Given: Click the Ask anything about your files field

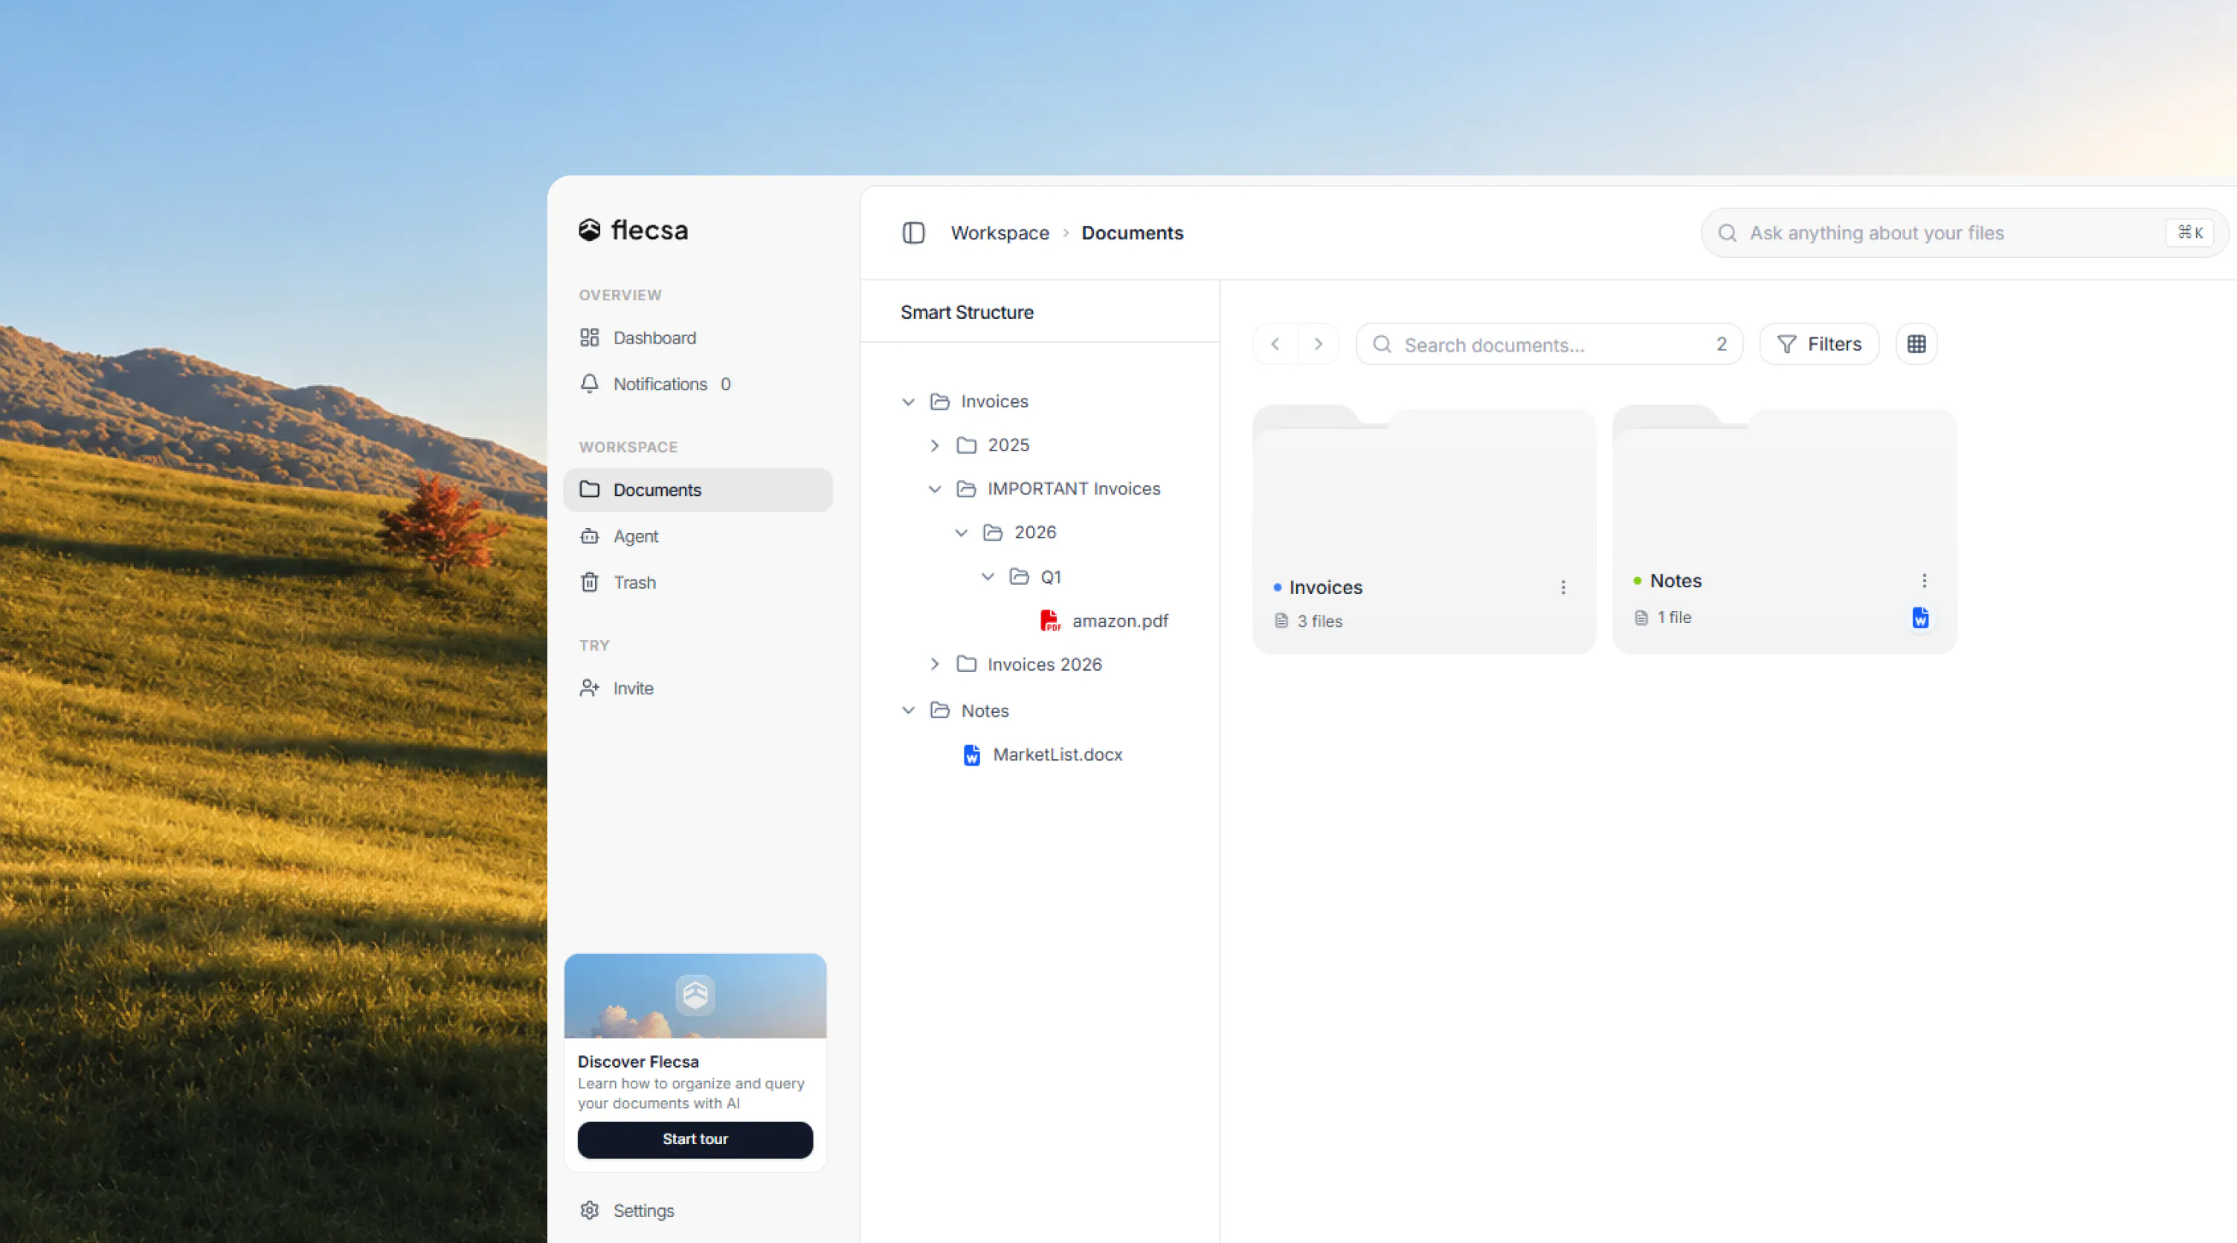Looking at the screenshot, I should tap(1964, 233).
